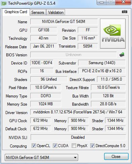Click the Close button
The height and width of the screenshot is (164, 132).
116,157
